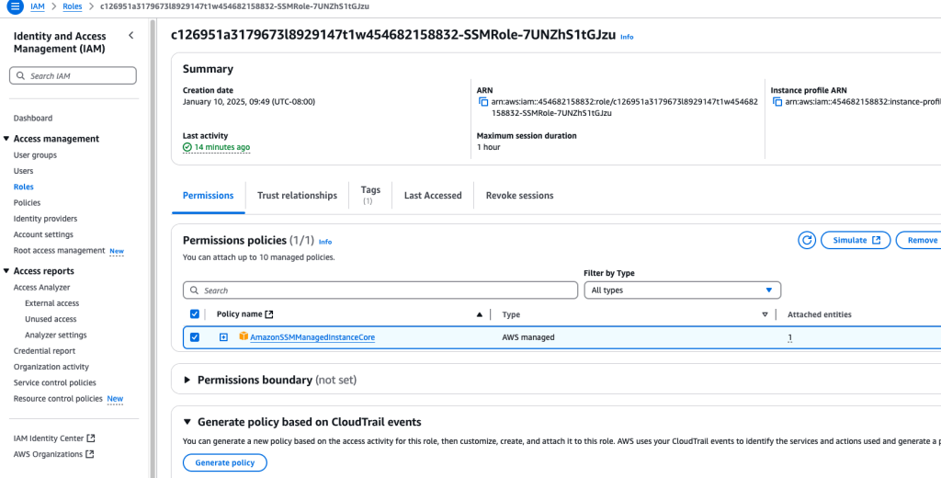This screenshot has width=941, height=478.
Task: Expand AmazonSSMManagedInstanceCore row plus icon
Action: [x=223, y=337]
